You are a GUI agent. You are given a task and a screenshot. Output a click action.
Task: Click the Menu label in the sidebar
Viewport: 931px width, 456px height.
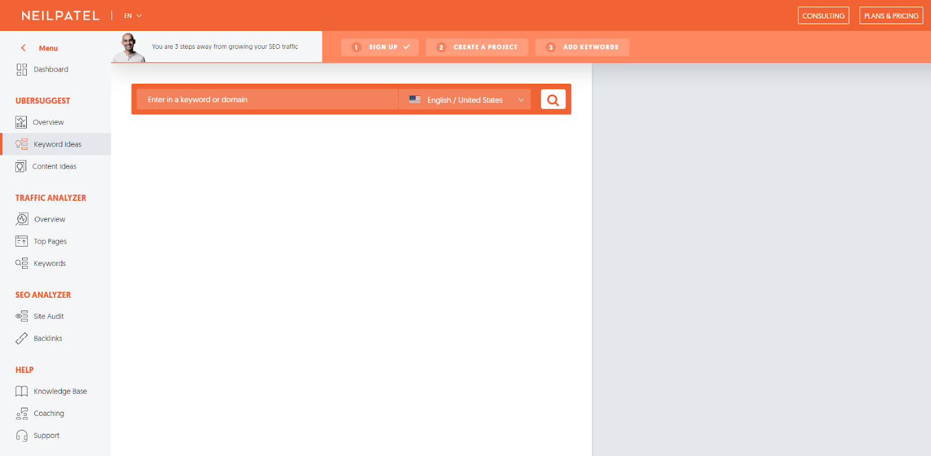tap(48, 48)
